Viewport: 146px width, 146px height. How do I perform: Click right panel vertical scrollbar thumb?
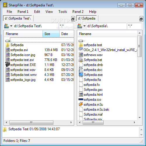coord(140,46)
